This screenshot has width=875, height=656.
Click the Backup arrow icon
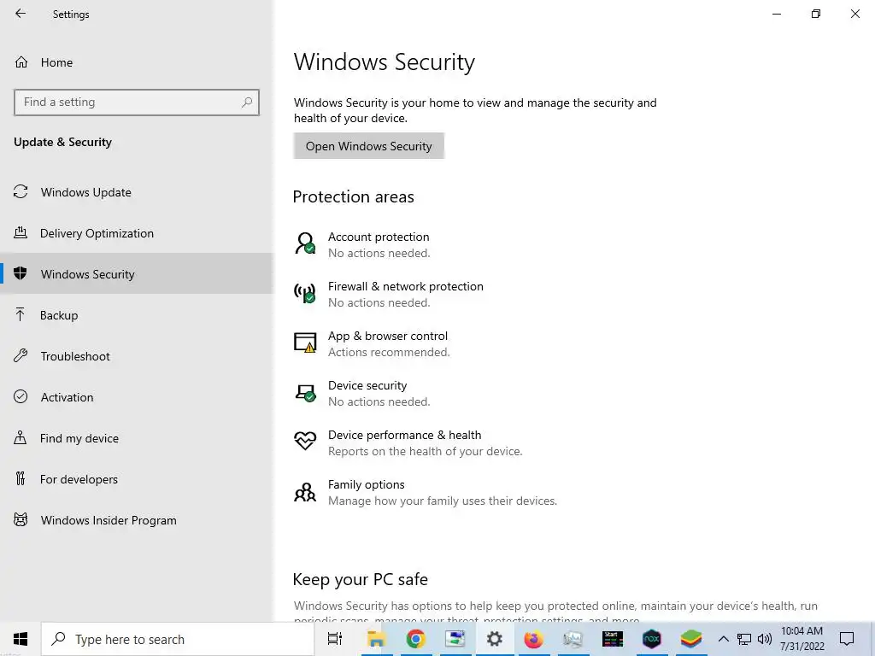click(21, 314)
